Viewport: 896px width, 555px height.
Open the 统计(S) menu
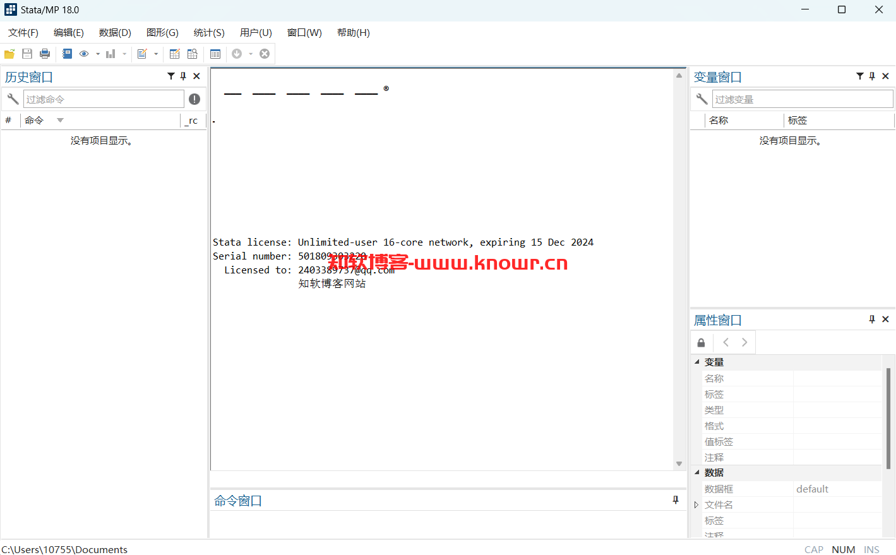coord(209,33)
